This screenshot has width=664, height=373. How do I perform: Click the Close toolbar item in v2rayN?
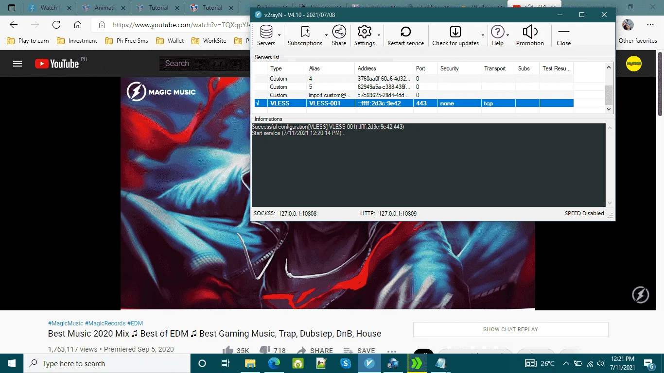click(x=564, y=36)
